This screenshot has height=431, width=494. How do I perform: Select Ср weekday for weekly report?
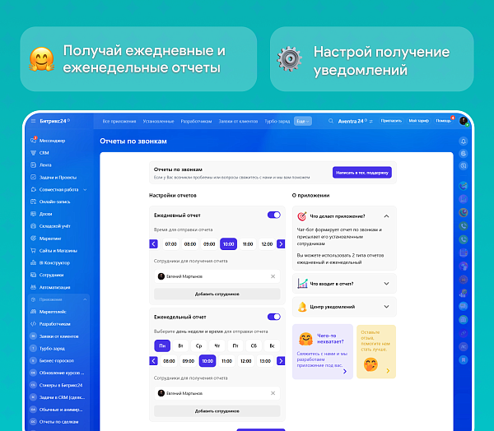198,345
